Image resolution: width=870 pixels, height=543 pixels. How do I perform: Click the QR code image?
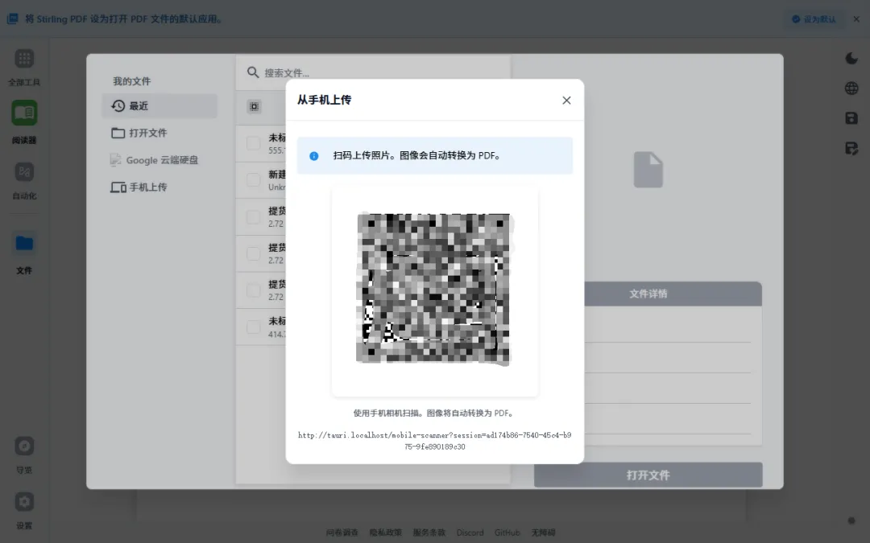click(433, 289)
